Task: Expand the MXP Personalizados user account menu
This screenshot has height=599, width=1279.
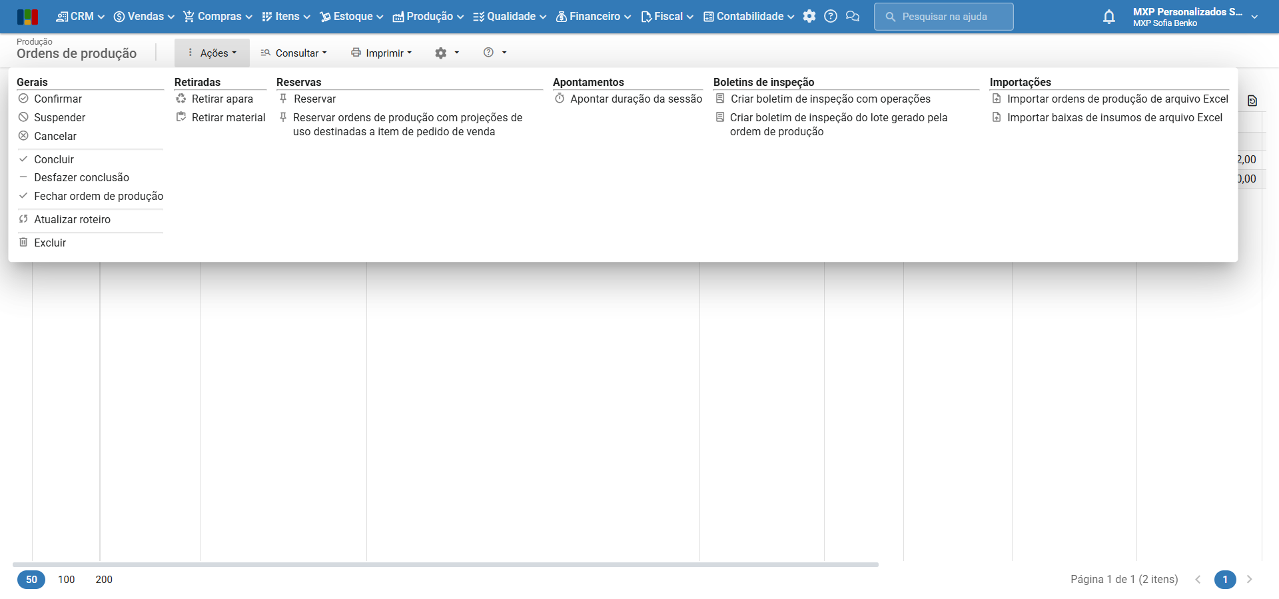Action: pyautogui.click(x=1195, y=17)
